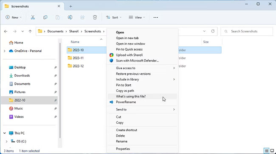Click the Rename toolbar icon
Viewport: 276px width, 154px height.
coord(70,17)
